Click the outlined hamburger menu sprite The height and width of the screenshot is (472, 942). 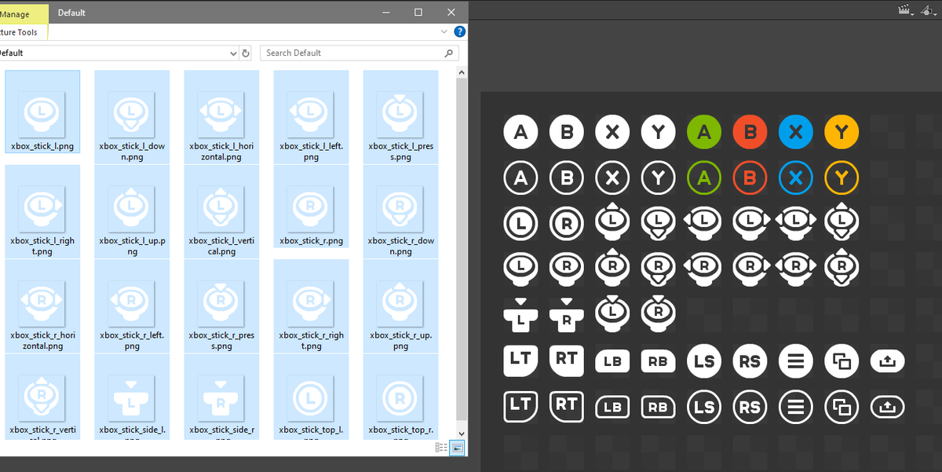[796, 408]
